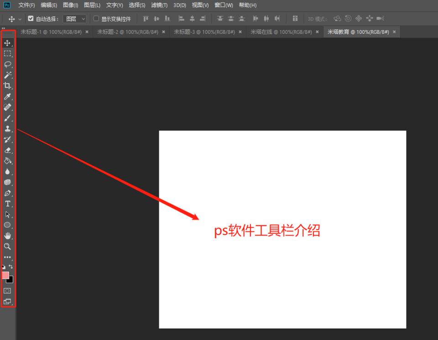The height and width of the screenshot is (340, 438).
Task: Select the Brush tool
Action: [7, 118]
